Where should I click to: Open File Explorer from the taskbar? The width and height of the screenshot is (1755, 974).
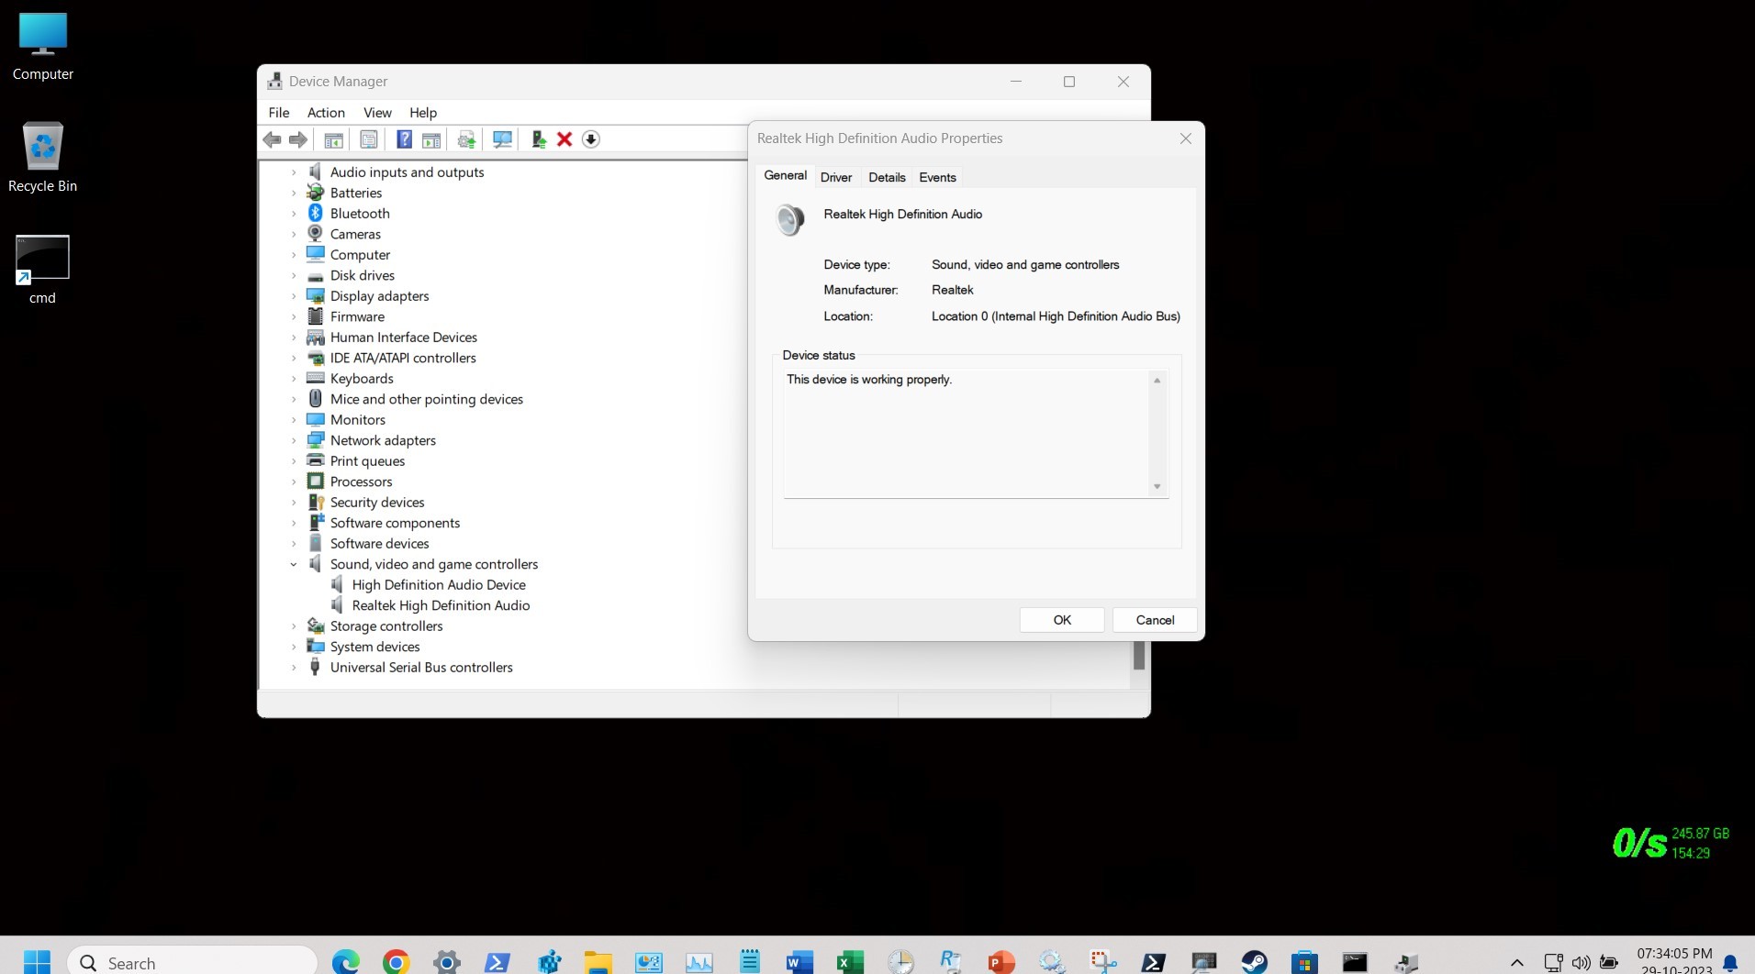tap(598, 962)
